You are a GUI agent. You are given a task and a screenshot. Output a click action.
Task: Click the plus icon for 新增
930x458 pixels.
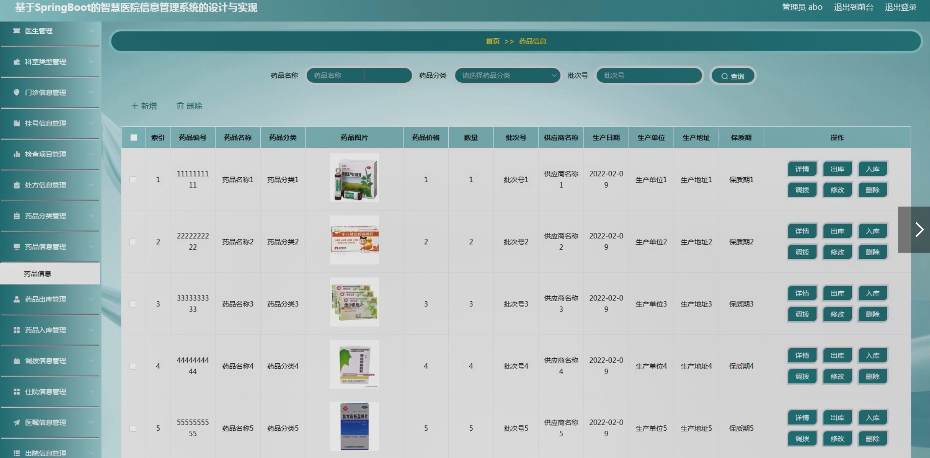pyautogui.click(x=135, y=106)
